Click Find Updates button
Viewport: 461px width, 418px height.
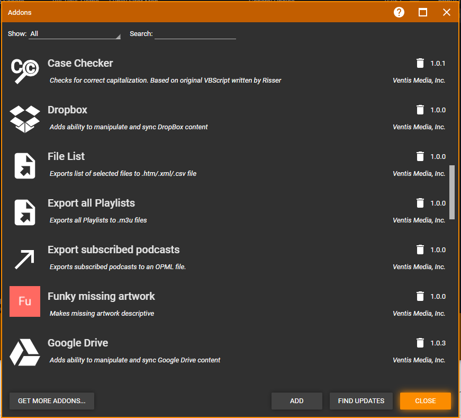coord(361,401)
